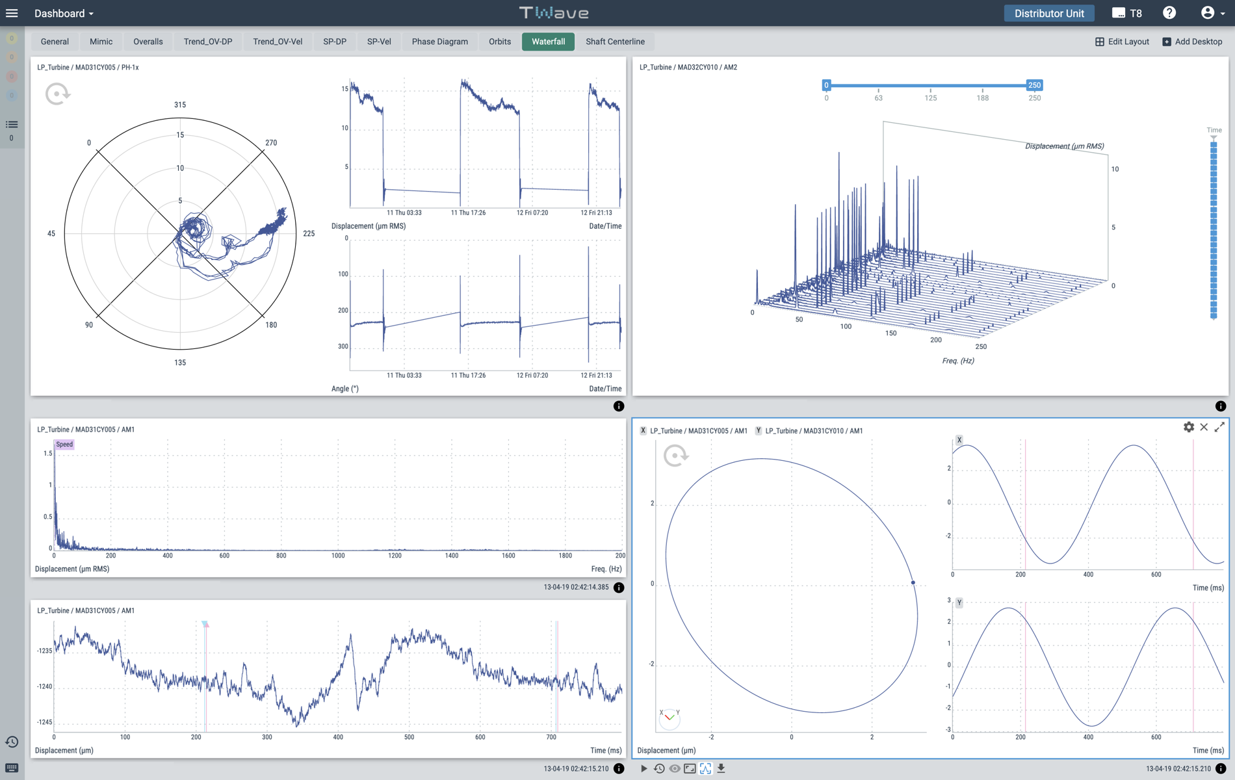Toggle the eye visibility icon
The image size is (1235, 780).
(x=675, y=768)
